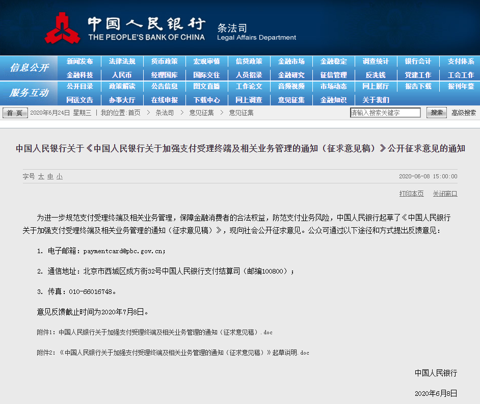The image size is (480, 404).
Task: Click 关闭窗口 close window link
Action: point(445,194)
